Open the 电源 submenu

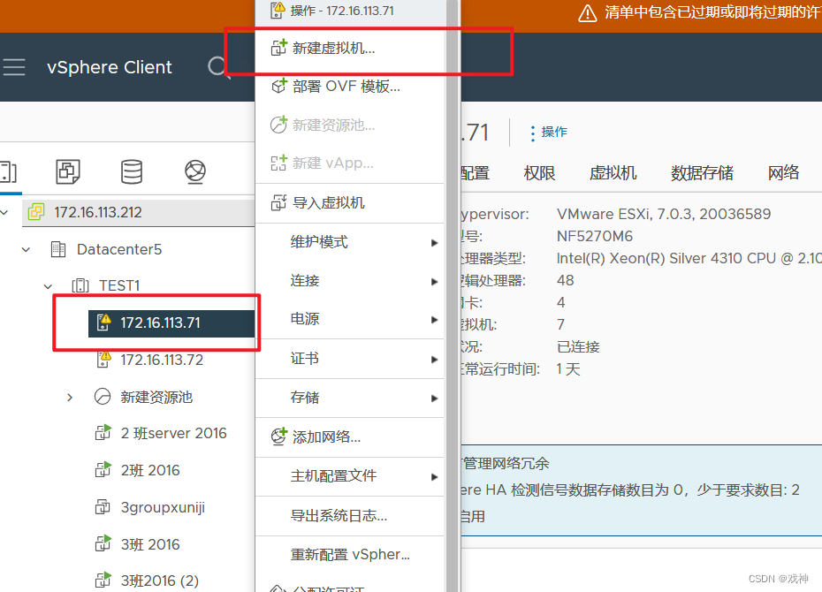pos(350,319)
